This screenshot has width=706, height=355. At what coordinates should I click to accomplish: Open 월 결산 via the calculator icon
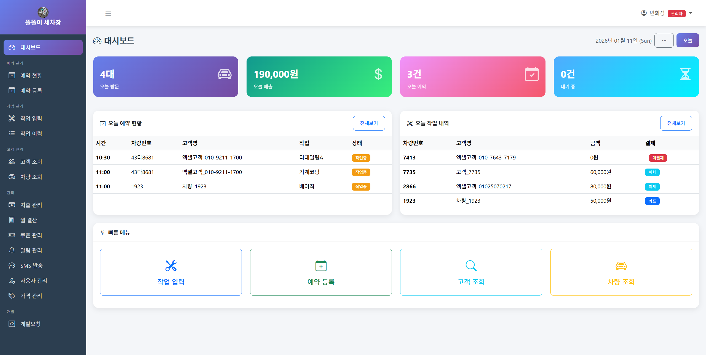[x=12, y=220]
